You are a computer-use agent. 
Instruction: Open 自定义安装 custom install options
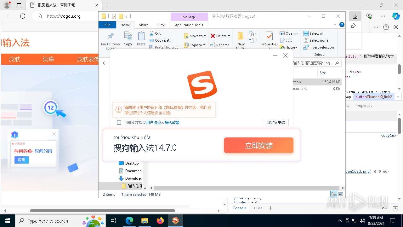(x=276, y=123)
